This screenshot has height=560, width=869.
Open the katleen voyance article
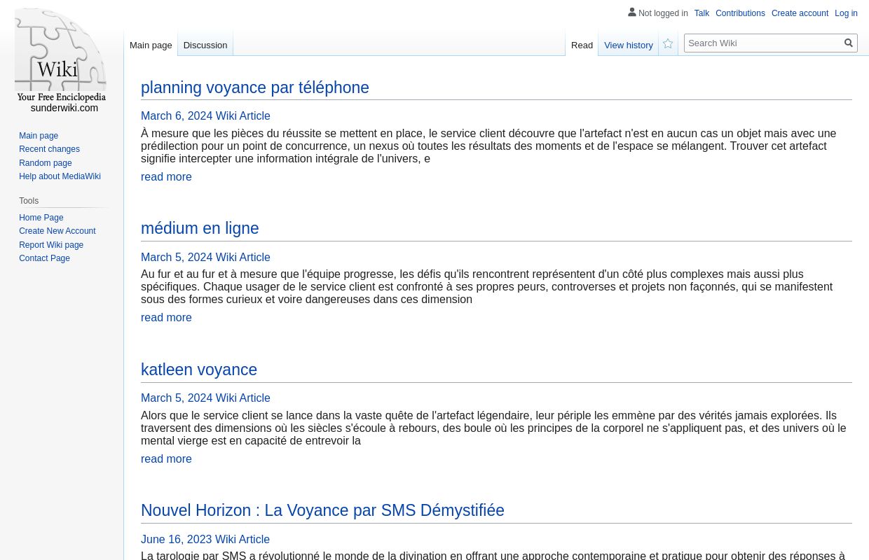pyautogui.click(x=199, y=370)
